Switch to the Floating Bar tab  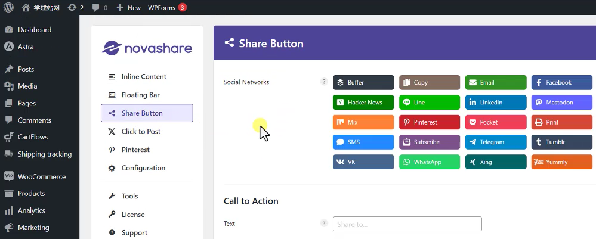point(140,95)
